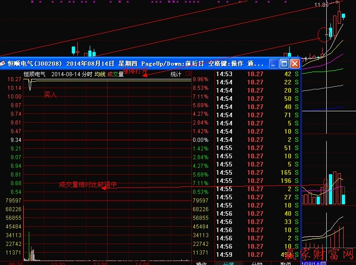356x265 pixels.
Task: Open the 统计 statistics button
Action: click(176, 74)
